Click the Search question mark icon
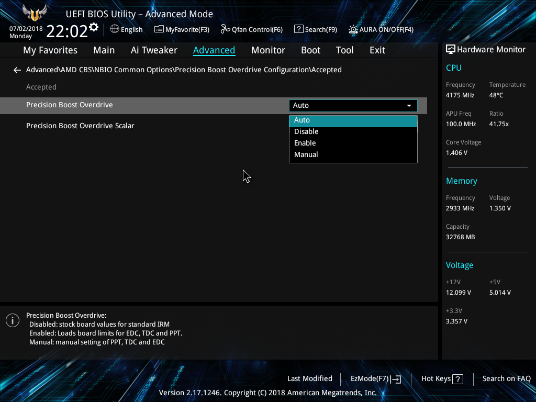 (x=298, y=29)
